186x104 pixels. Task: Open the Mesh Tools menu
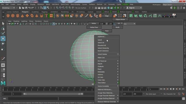[65, 4]
